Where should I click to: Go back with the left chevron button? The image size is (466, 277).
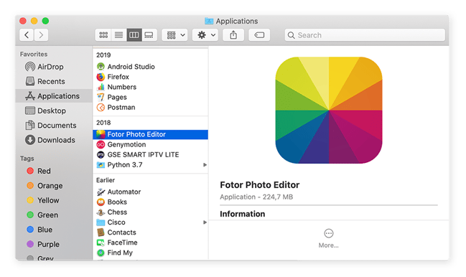click(27, 35)
